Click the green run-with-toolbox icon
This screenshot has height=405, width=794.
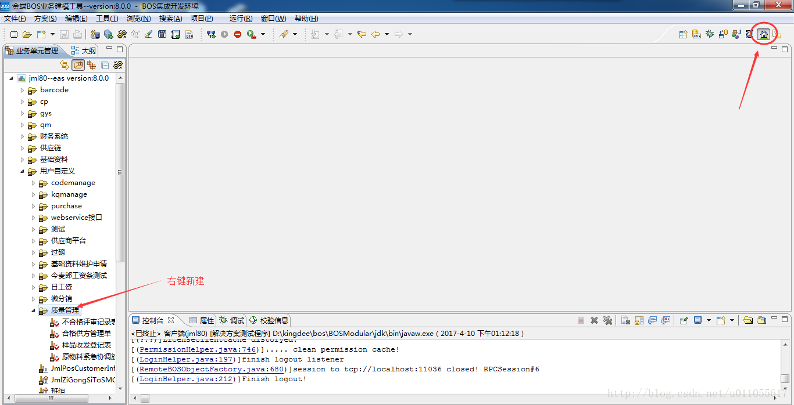pos(252,35)
